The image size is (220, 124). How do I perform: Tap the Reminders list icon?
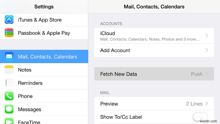point(9,83)
